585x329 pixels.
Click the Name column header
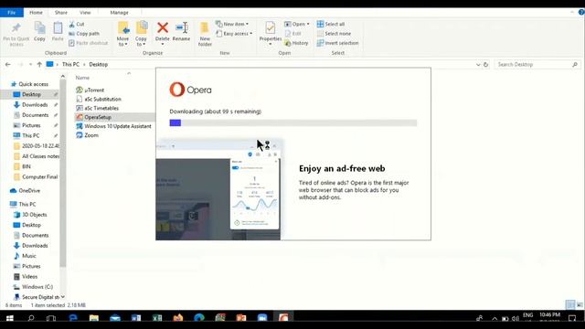tap(82, 78)
